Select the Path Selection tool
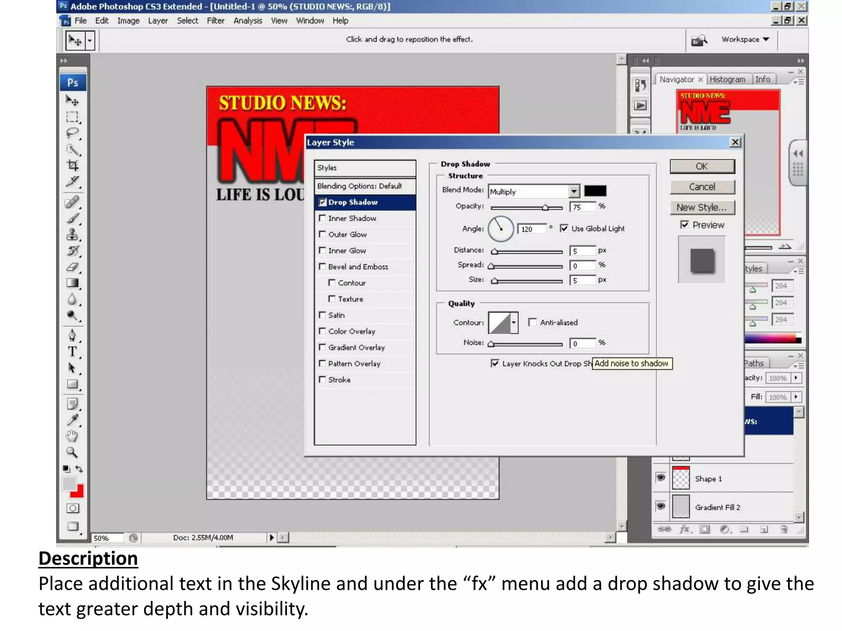This screenshot has width=842, height=631. pos(72,368)
